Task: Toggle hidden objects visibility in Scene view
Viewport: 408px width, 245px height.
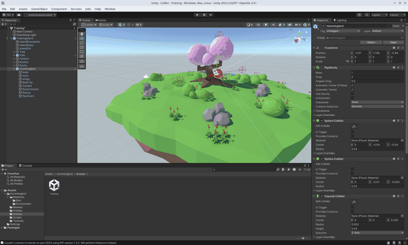Action: click(290, 25)
